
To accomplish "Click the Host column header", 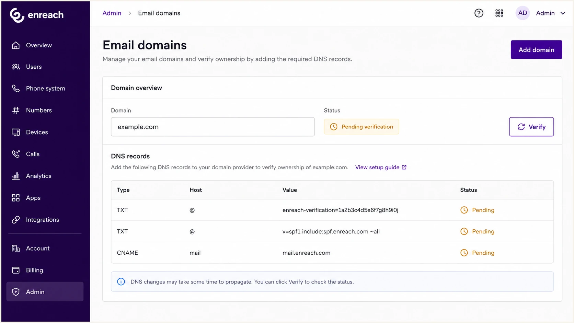I will tap(196, 190).
